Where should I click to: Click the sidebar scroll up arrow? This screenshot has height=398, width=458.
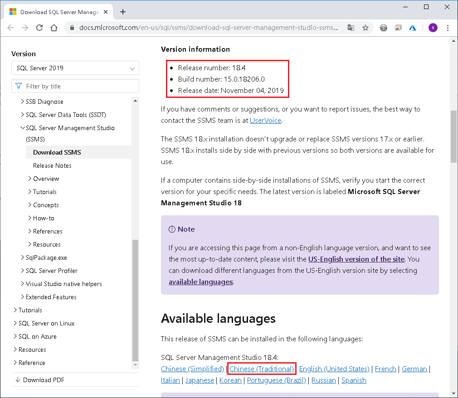coord(135,101)
